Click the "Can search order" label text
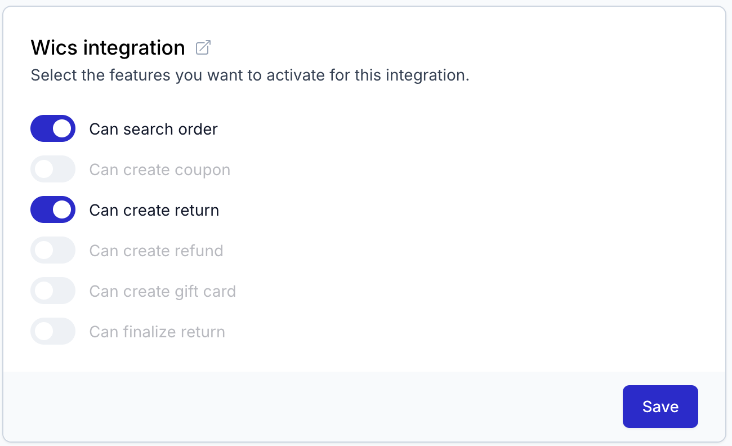Viewport: 732px width, 446px height. 153,129
